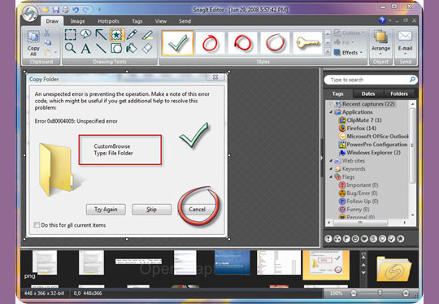The image size is (439, 304).
Task: Open the Dates tab in search pane
Action: click(368, 93)
